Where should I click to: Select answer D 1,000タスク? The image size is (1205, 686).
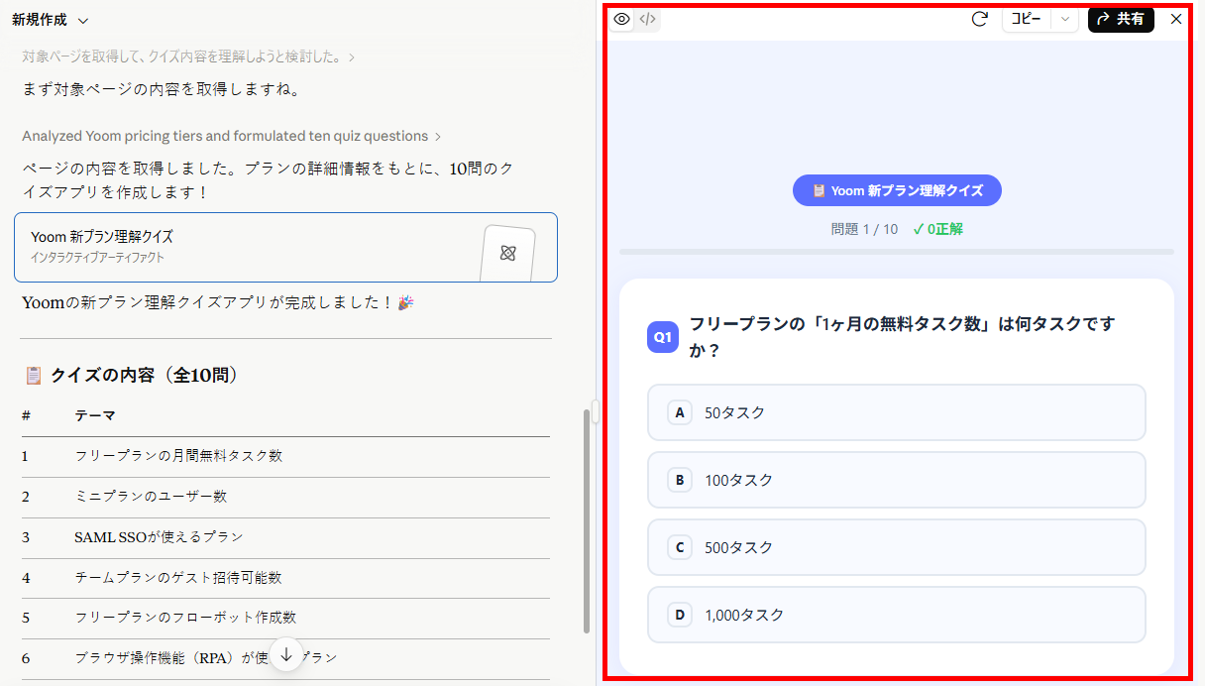[896, 615]
